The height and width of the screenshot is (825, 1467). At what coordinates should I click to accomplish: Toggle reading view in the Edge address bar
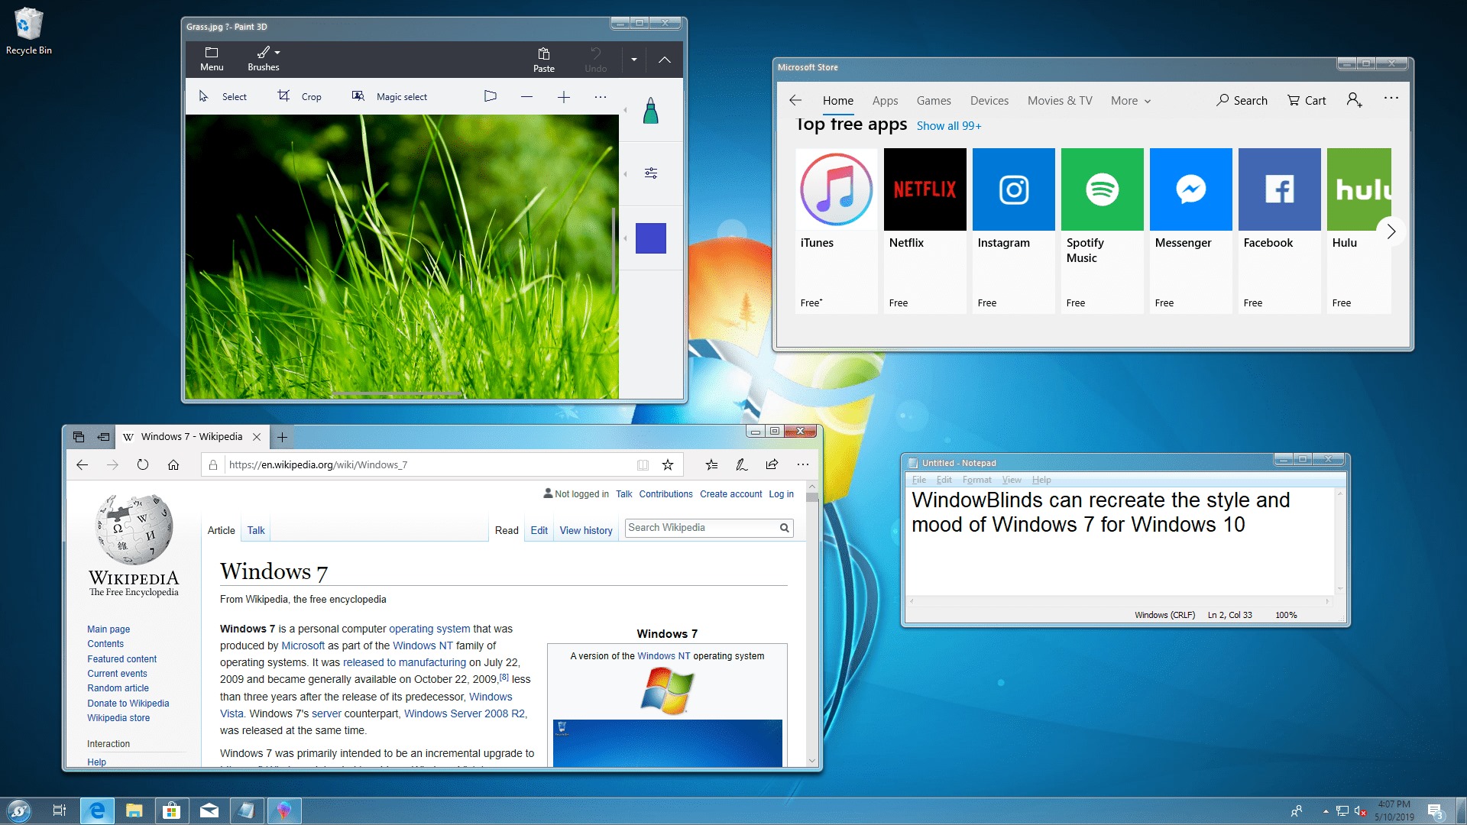coord(643,464)
